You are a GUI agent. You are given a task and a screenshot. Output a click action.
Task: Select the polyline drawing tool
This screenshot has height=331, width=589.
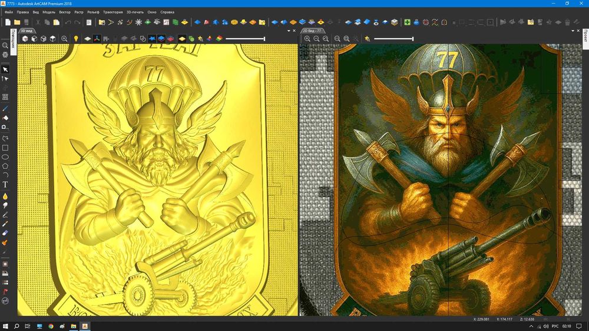click(x=5, y=138)
